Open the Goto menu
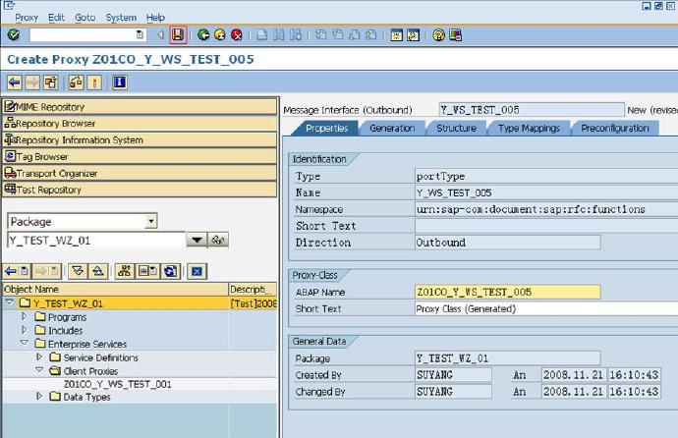Image resolution: width=678 pixels, height=438 pixels. (85, 18)
